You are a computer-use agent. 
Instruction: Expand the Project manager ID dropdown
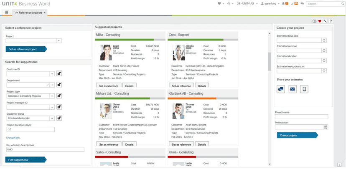click(x=52, y=107)
